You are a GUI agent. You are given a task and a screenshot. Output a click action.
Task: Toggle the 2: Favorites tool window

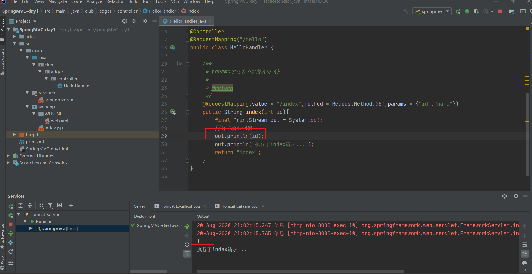pyautogui.click(x=3, y=236)
